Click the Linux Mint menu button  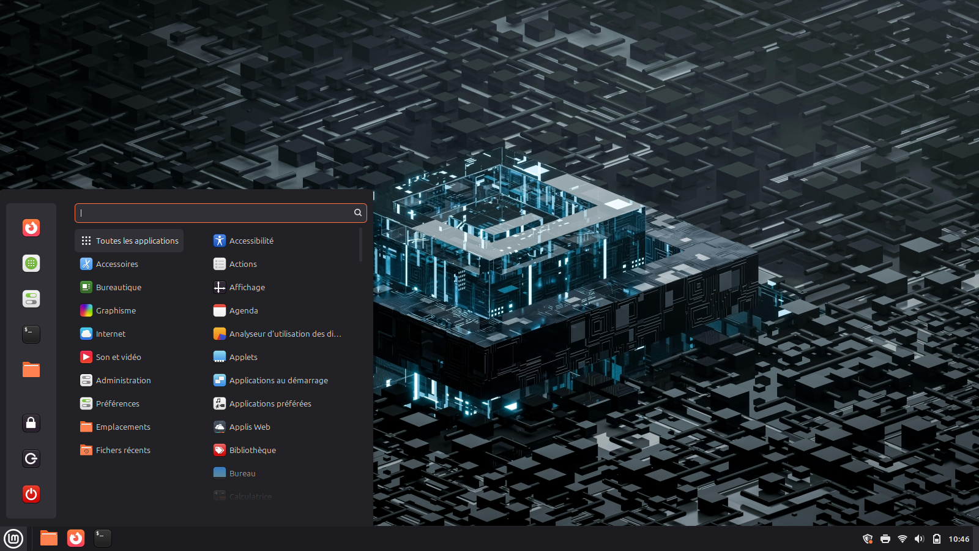pos(13,539)
